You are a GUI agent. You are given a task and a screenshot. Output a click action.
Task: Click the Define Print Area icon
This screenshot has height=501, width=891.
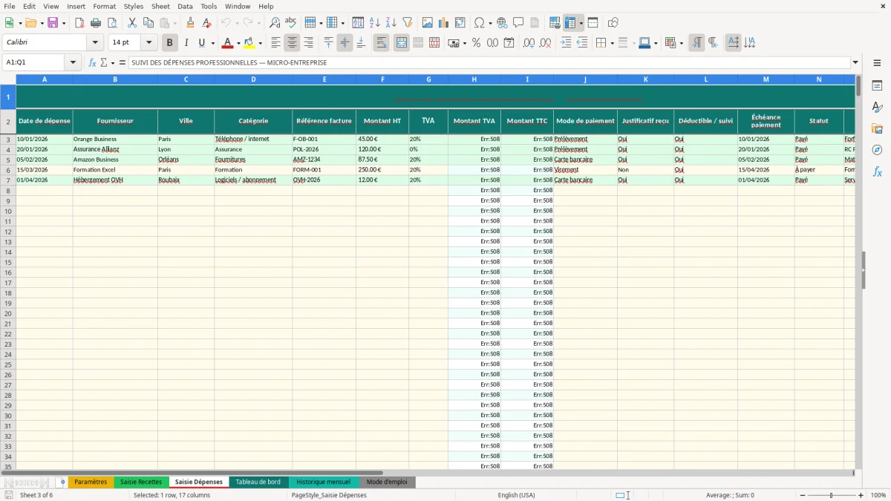555,23
